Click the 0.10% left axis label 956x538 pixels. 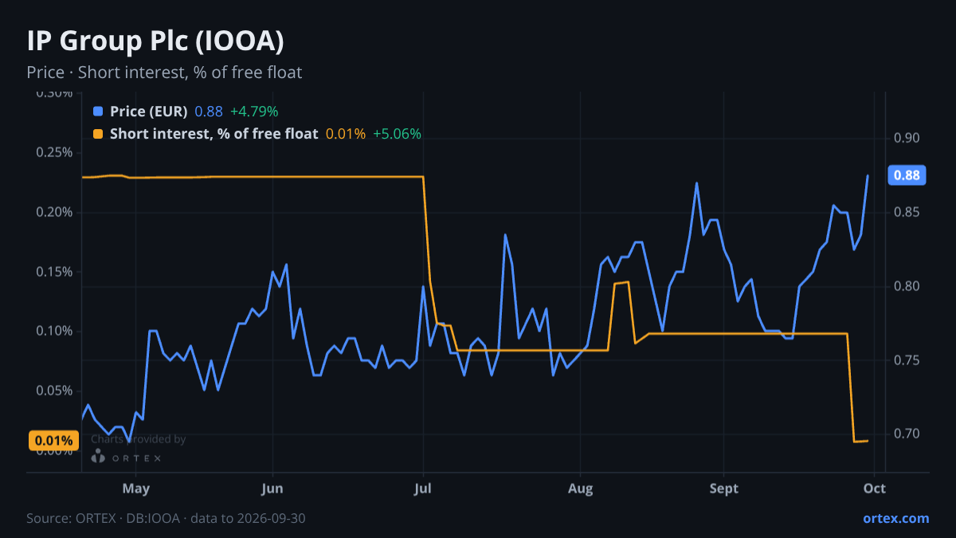pos(53,331)
